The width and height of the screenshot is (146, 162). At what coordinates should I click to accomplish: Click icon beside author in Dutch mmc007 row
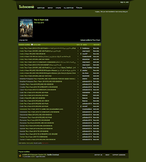pyautogui.click(x=81, y=107)
